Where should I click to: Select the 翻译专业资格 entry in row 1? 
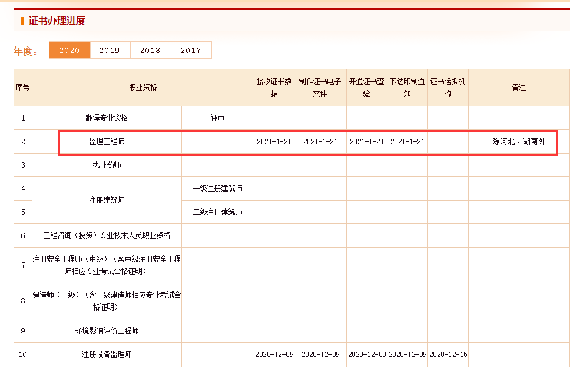tap(107, 118)
